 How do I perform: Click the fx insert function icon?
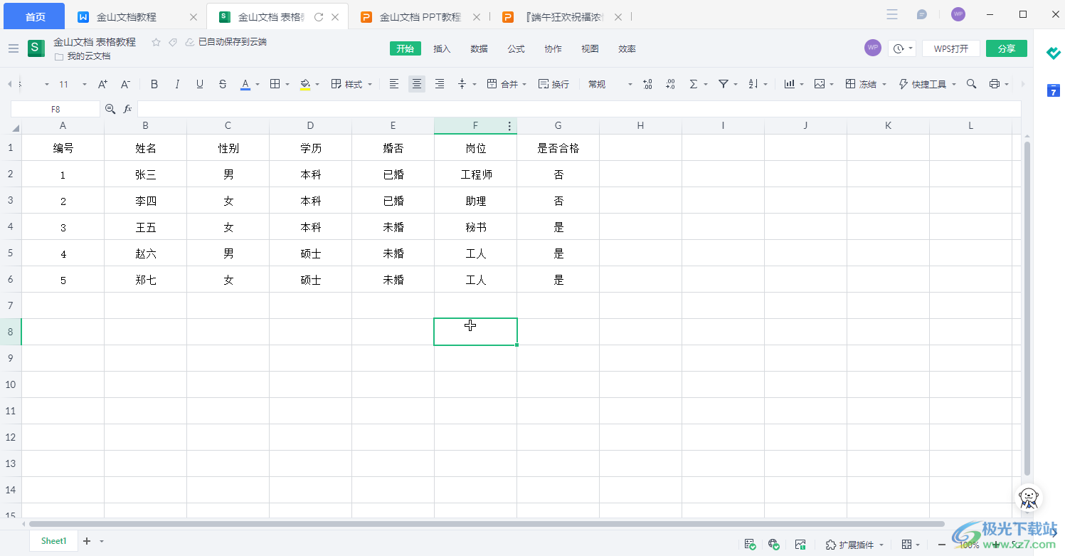(x=128, y=109)
